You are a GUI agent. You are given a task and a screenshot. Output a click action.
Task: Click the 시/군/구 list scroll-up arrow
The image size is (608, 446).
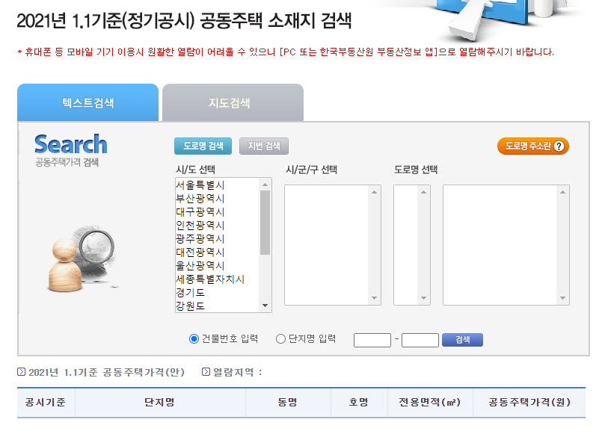pos(374,192)
